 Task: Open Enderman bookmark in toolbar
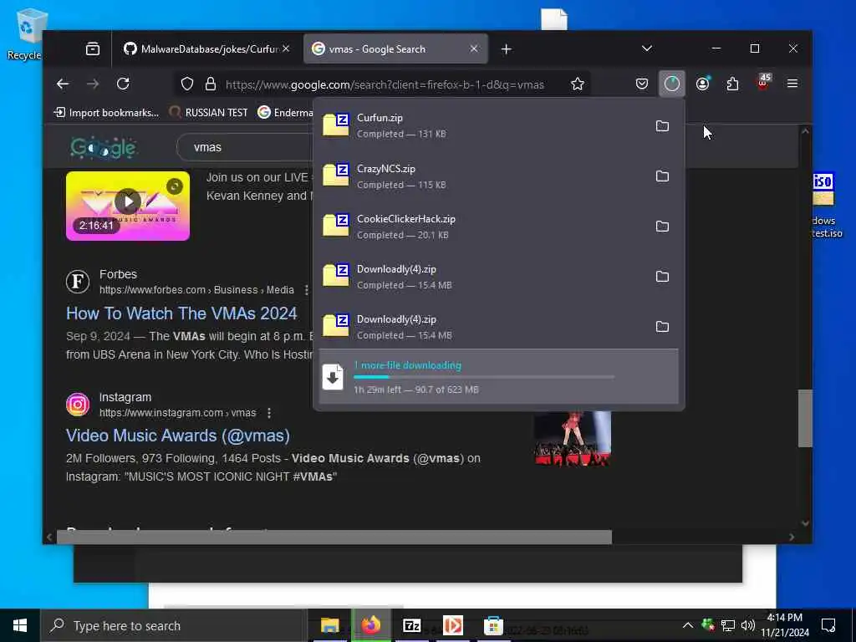[x=285, y=113]
